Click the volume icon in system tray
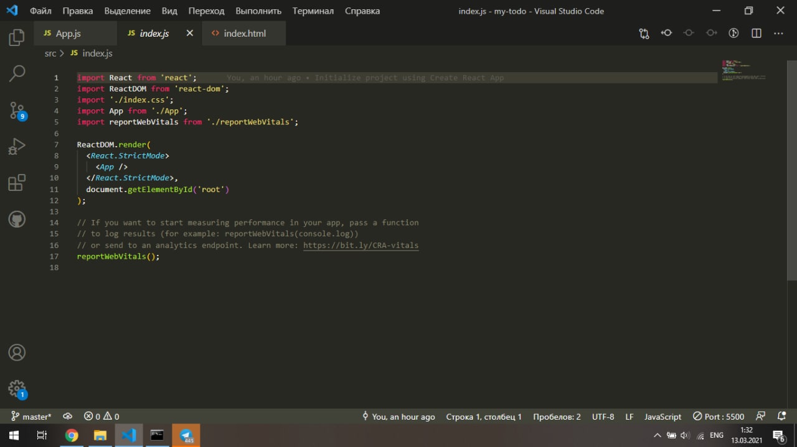797x447 pixels. point(685,435)
